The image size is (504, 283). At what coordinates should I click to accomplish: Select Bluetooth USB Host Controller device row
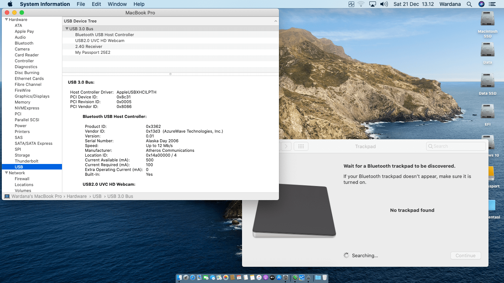pos(170,35)
